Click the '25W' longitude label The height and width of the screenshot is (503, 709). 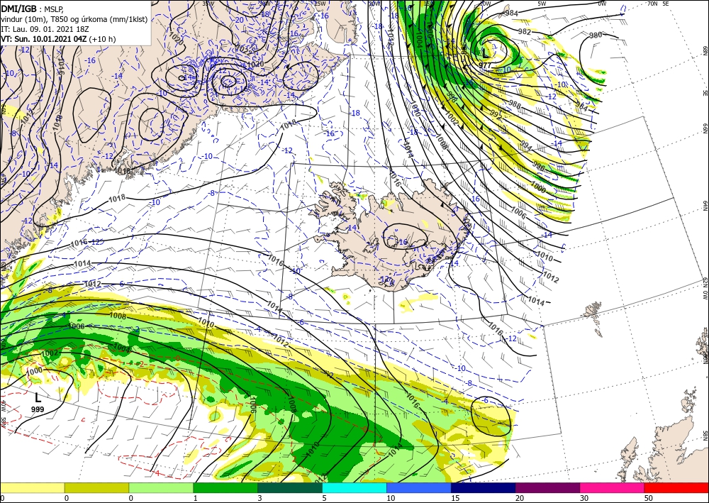point(320,4)
